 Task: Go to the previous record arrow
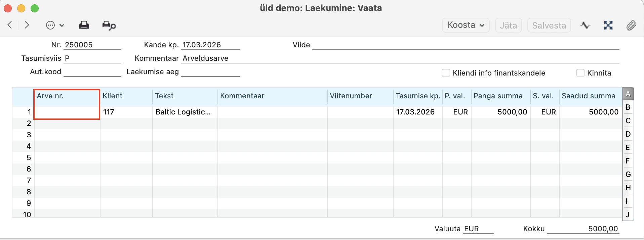tap(10, 25)
